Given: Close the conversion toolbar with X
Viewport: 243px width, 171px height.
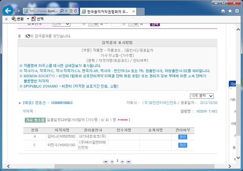Looking at the screenshot, I should (x=6, y=19).
